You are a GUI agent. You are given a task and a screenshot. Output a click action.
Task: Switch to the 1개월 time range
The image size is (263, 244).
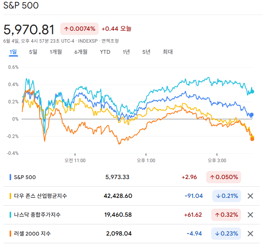56,52
